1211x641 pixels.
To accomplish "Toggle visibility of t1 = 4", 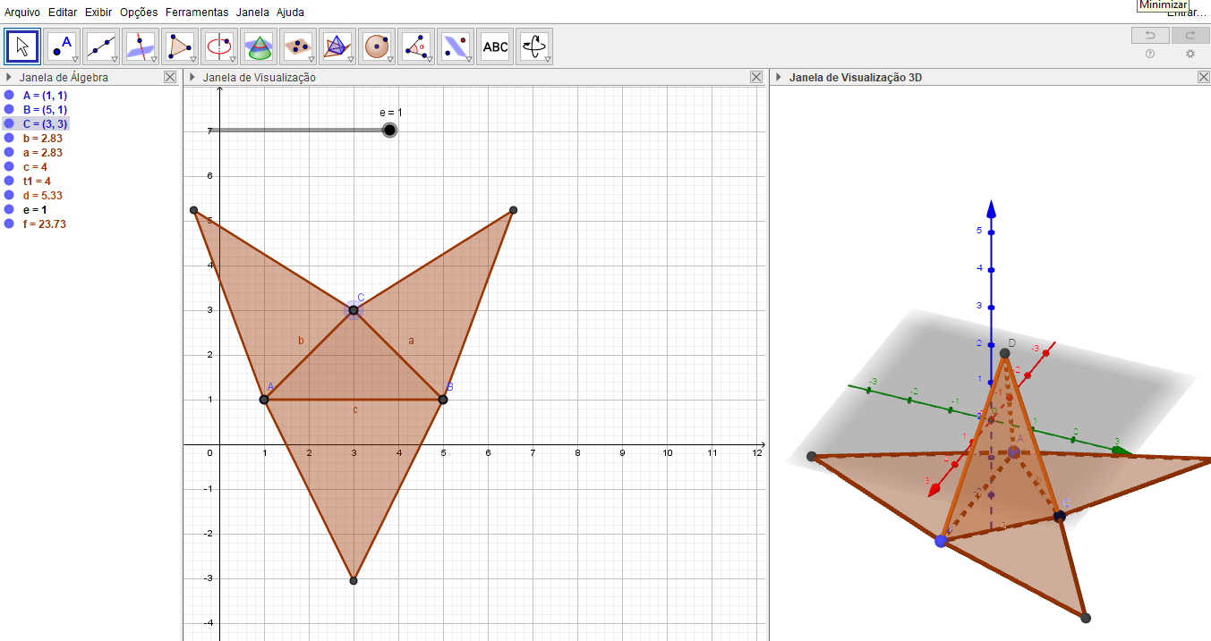I will coord(9,181).
